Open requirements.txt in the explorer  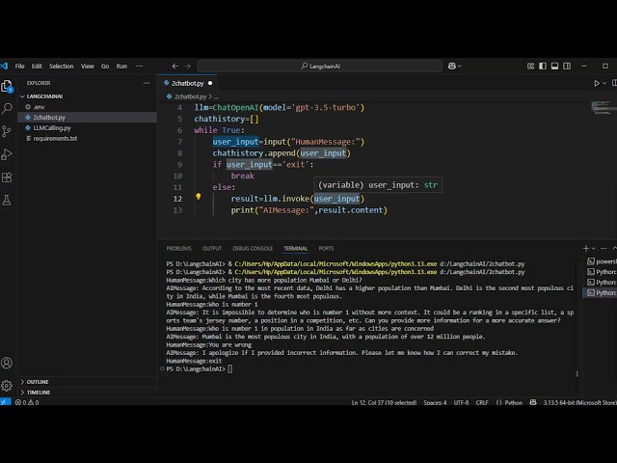pos(88,139)
